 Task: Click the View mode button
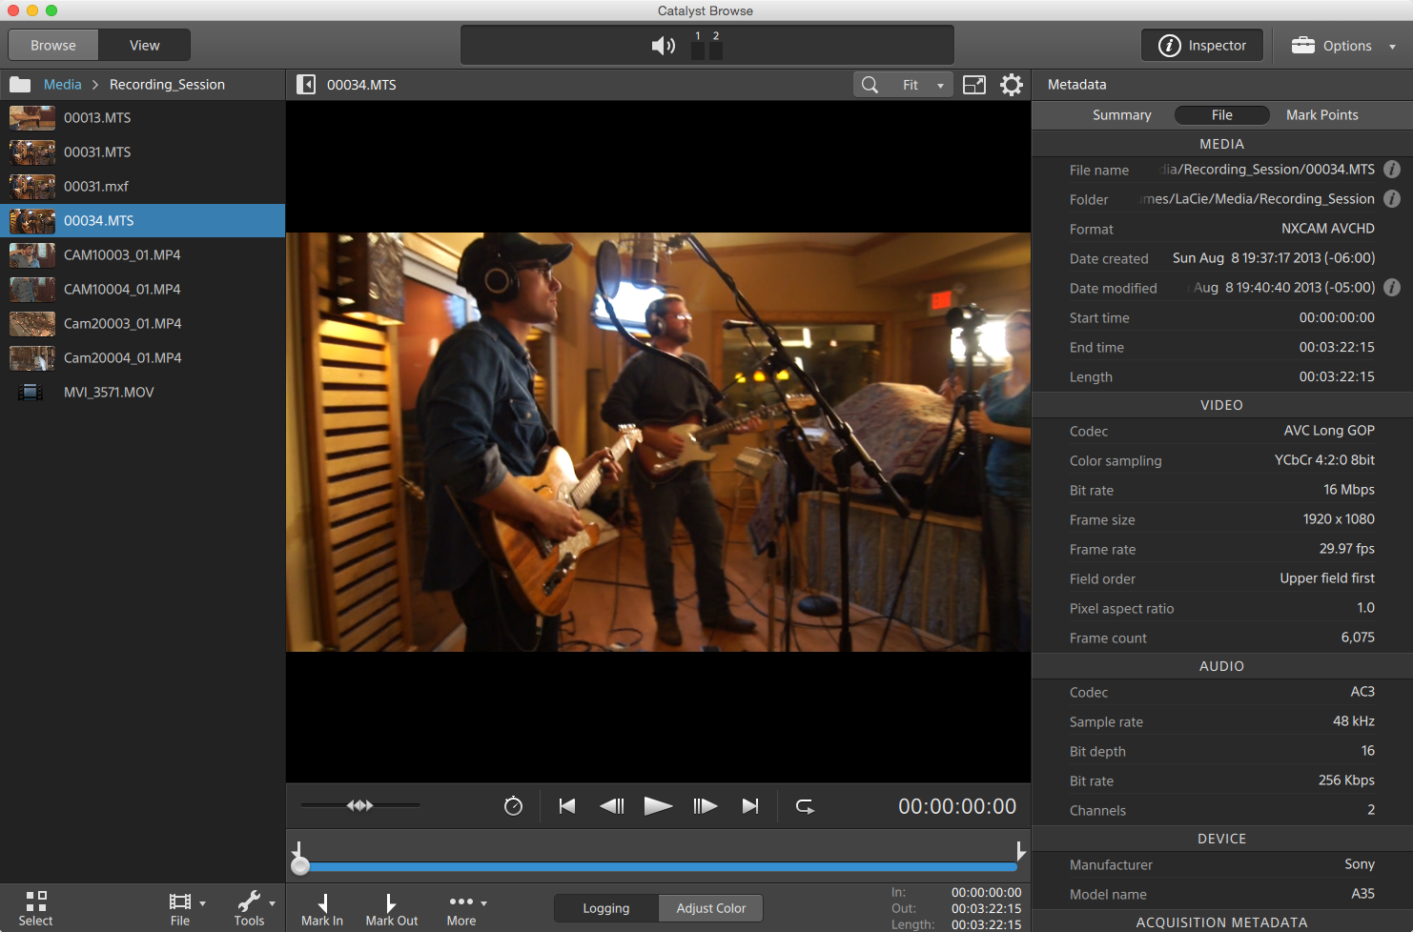coord(145,46)
